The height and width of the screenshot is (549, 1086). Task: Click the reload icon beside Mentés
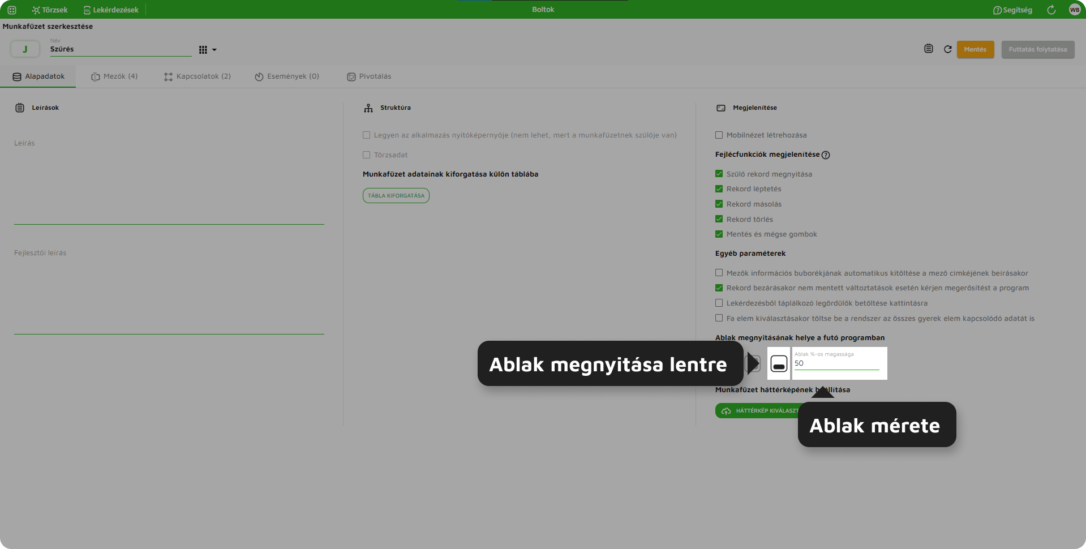click(x=948, y=49)
